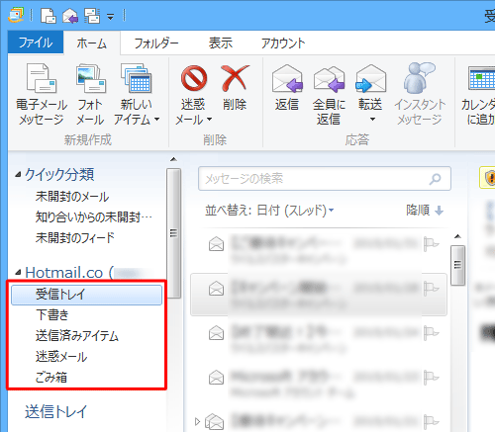Screen dimensions: 495x432
Task: Switch to the 表示 tab
Action: click(x=221, y=43)
